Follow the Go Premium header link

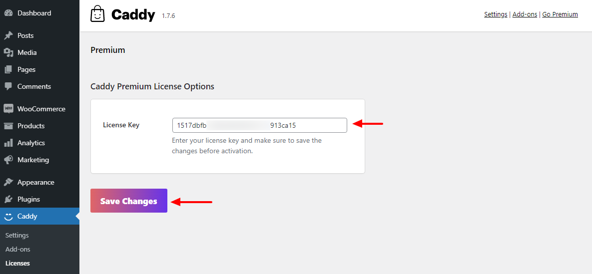tap(560, 14)
